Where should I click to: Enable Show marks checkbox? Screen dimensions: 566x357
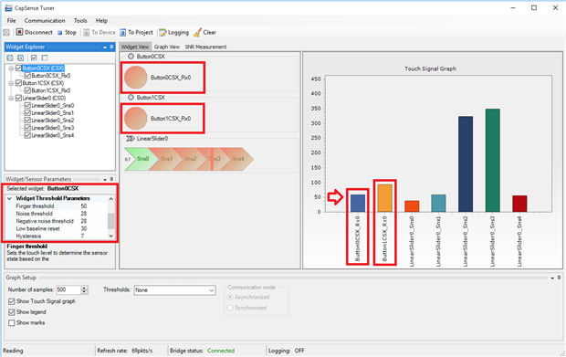pyautogui.click(x=12, y=322)
